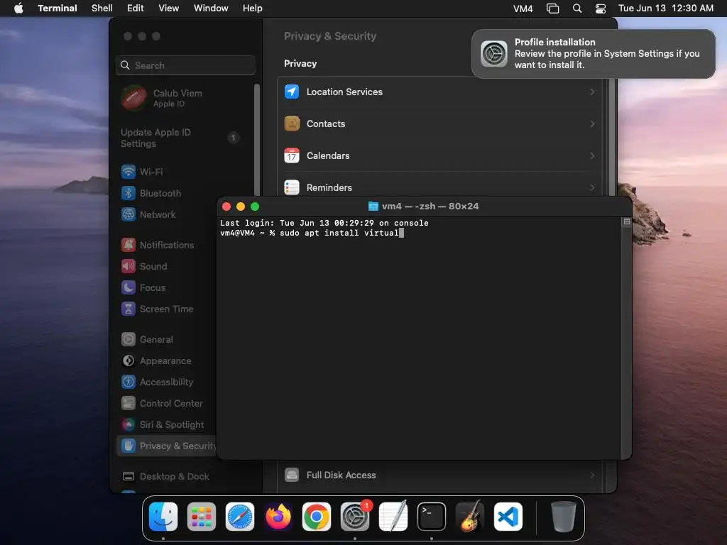Open Finder from the Dock
Screen dimensions: 727x545
click(x=163, y=517)
